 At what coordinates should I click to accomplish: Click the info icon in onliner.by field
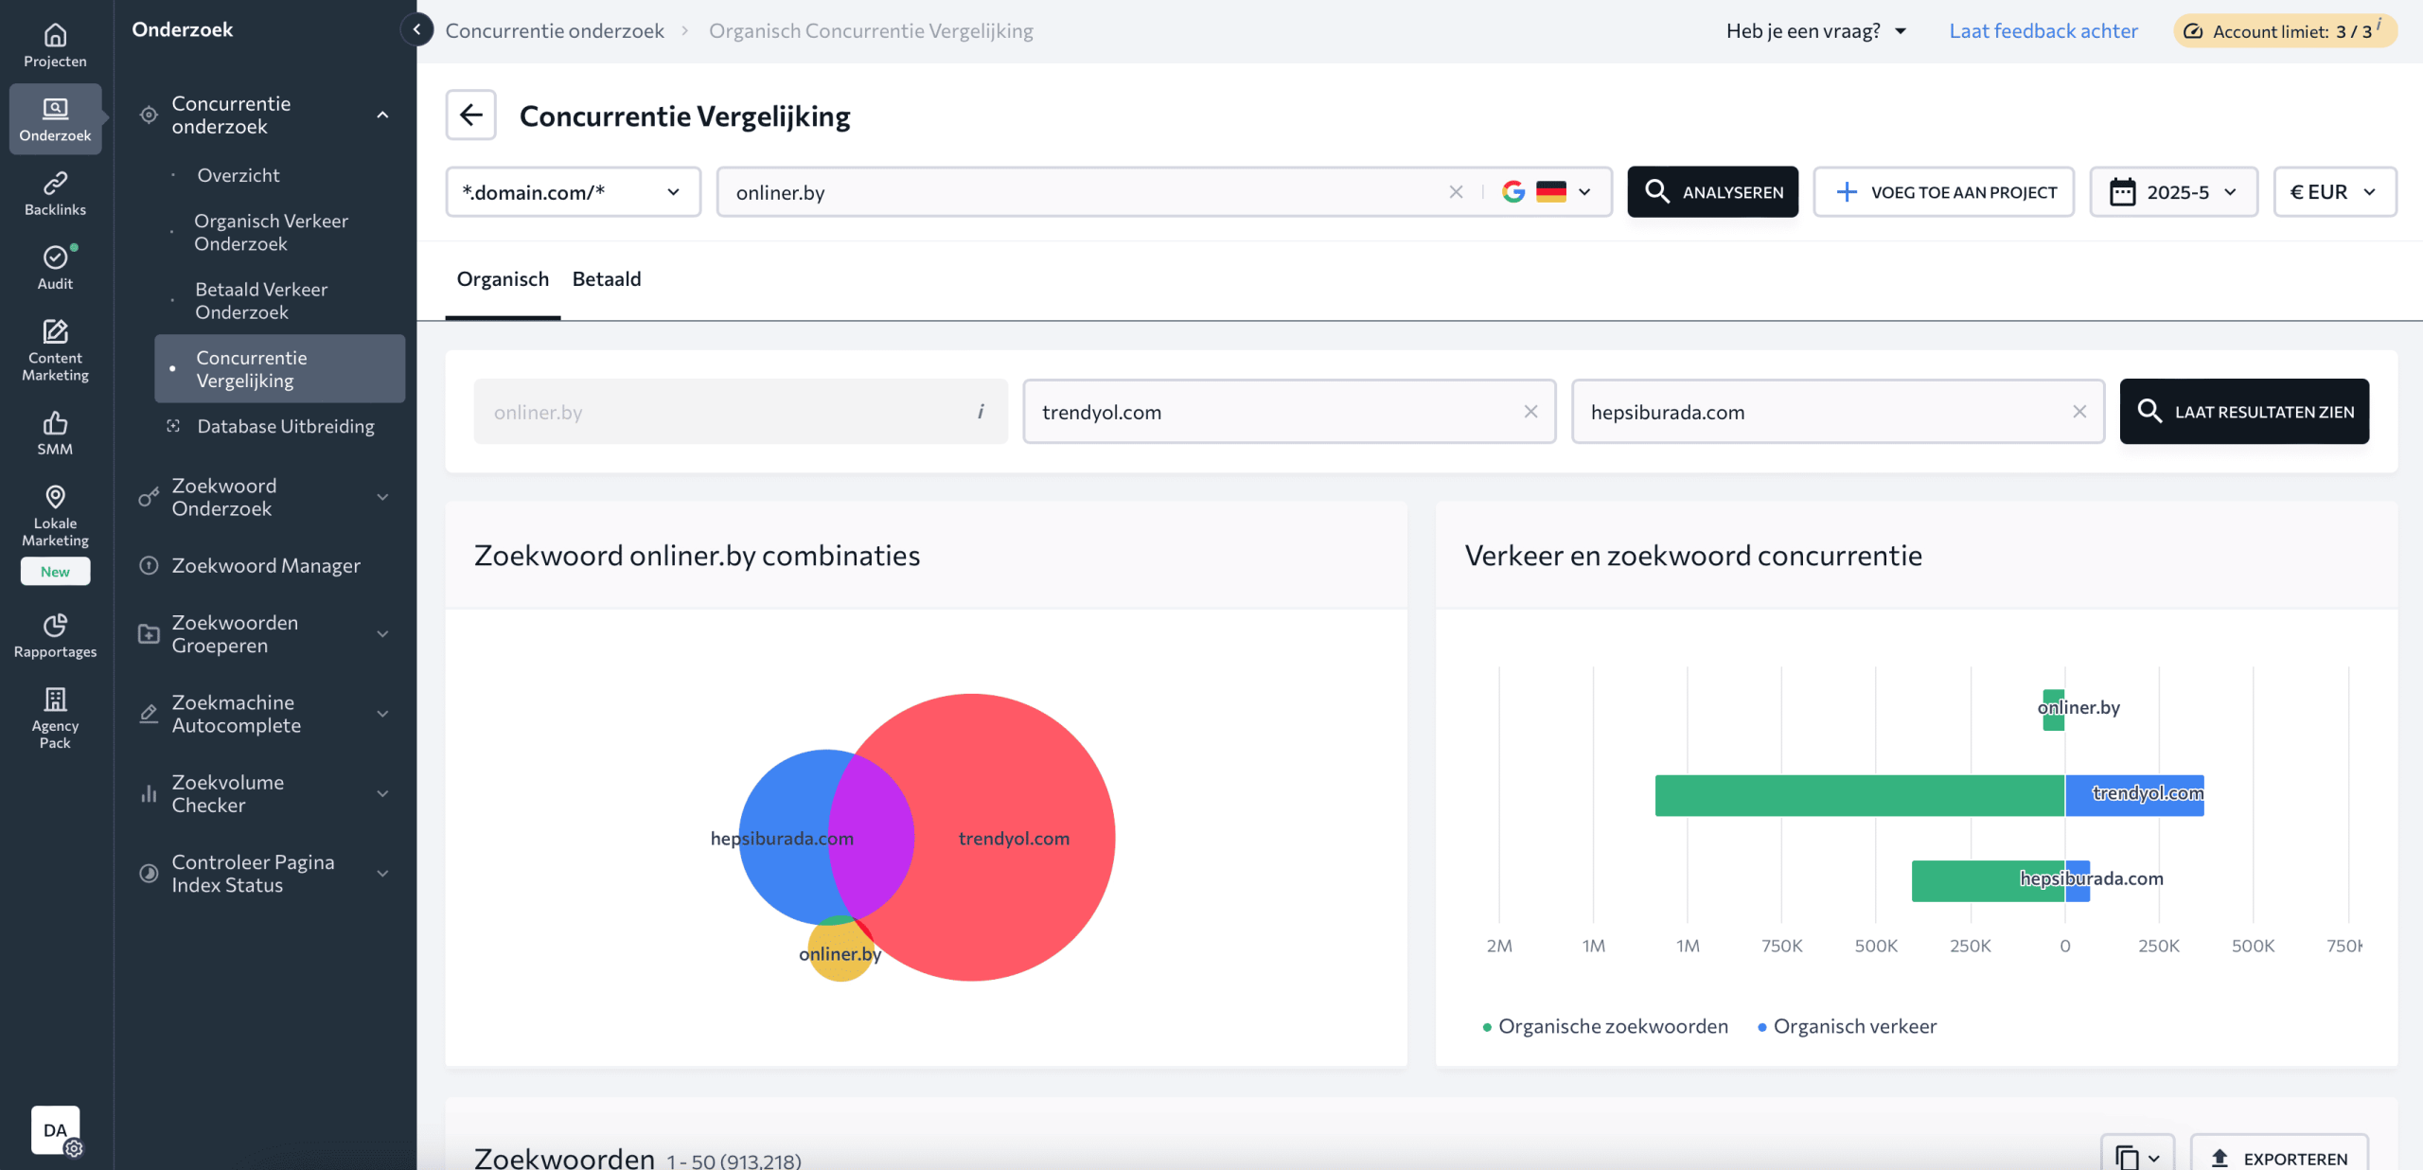981,412
